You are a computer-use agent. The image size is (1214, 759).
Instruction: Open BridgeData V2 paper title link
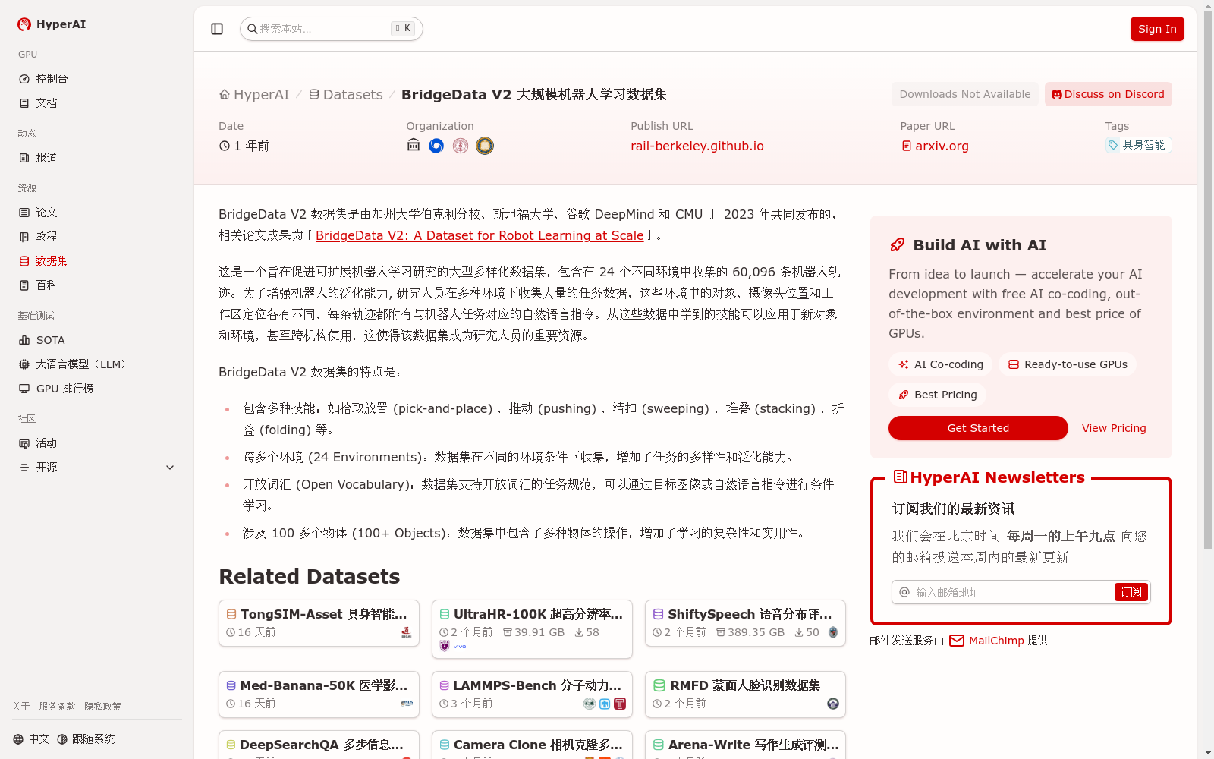click(480, 235)
